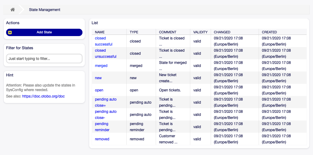This screenshot has width=313, height=155.
Task: Open the closed unsuccessful state
Action: point(105,53)
